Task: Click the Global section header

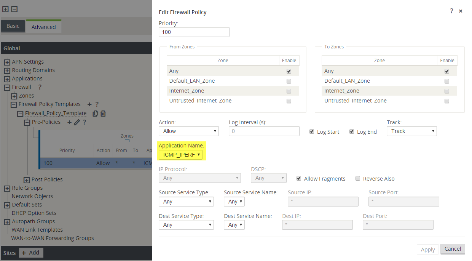Action: point(76,48)
